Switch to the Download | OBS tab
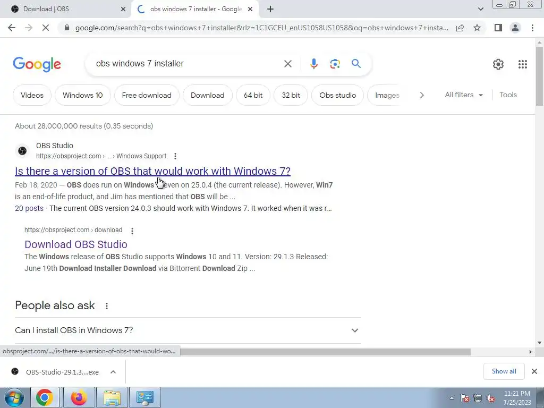 click(65, 10)
